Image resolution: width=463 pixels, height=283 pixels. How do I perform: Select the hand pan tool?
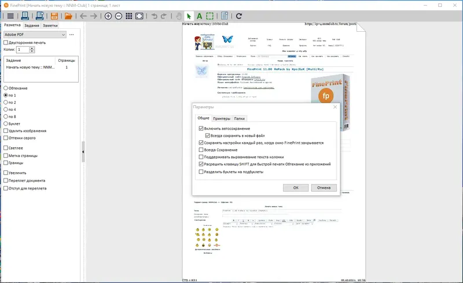coord(179,16)
